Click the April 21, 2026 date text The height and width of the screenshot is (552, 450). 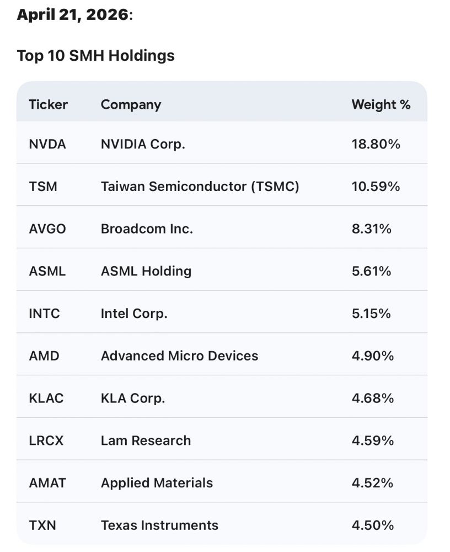pyautogui.click(x=73, y=15)
